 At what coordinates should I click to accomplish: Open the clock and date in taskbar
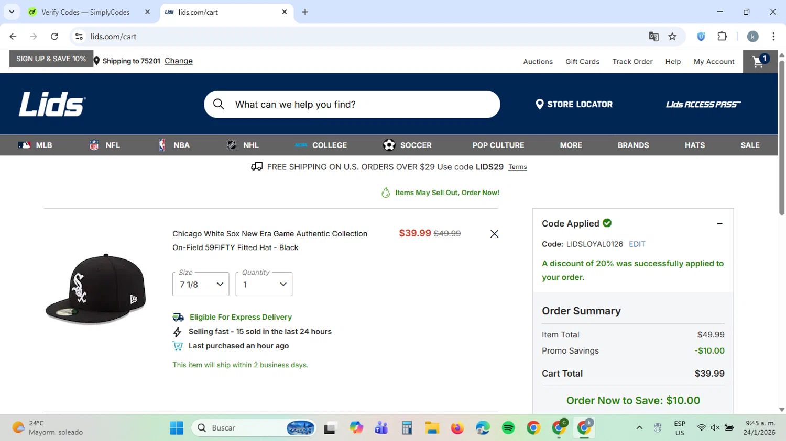click(x=760, y=428)
